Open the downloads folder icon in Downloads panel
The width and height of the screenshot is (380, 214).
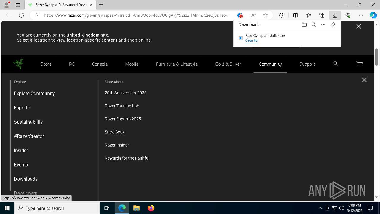pos(304,25)
